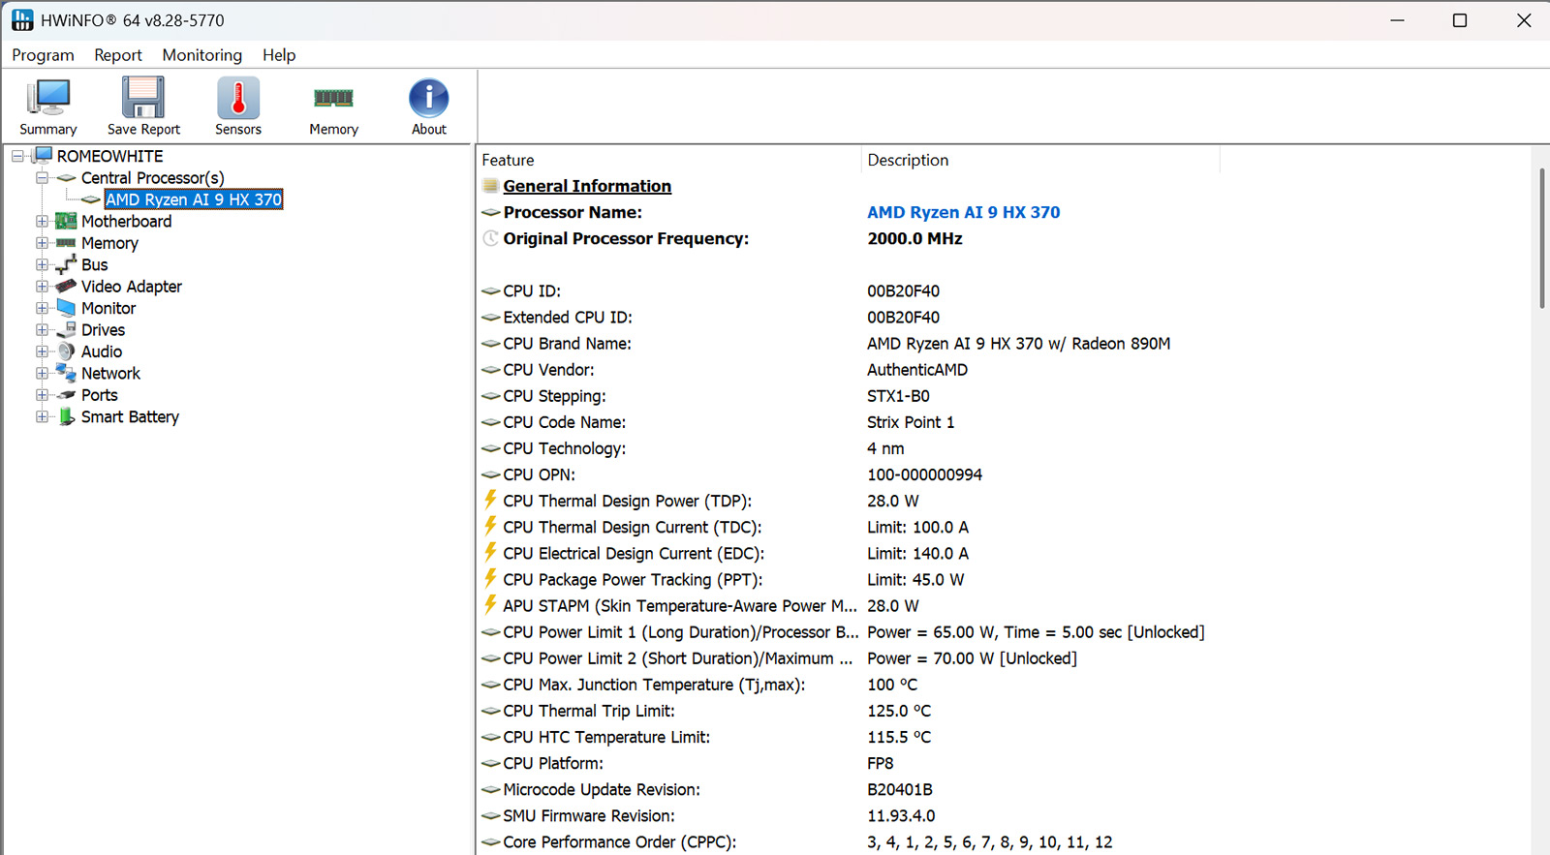Select the CPU Thermal Trip Limit row

point(1004,711)
